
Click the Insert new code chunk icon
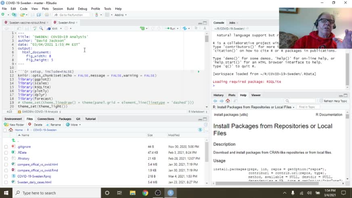coord(142,28)
